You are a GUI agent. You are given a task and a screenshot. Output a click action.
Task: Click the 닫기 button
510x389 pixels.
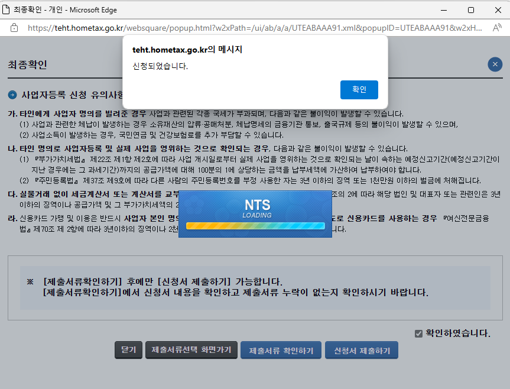(128, 350)
